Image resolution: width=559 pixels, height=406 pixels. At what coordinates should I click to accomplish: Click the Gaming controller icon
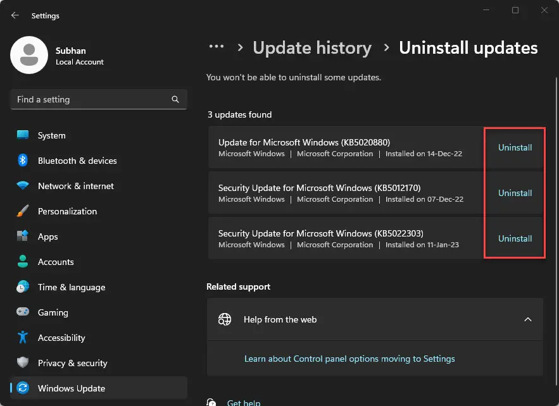23,312
